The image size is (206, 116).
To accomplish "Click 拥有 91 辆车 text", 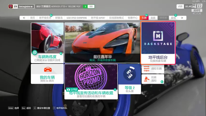I will 47,81.
